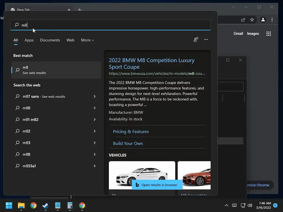This screenshot has height=212, width=283.
Task: Open the clock showing 1:46 AM
Action: pos(263,205)
